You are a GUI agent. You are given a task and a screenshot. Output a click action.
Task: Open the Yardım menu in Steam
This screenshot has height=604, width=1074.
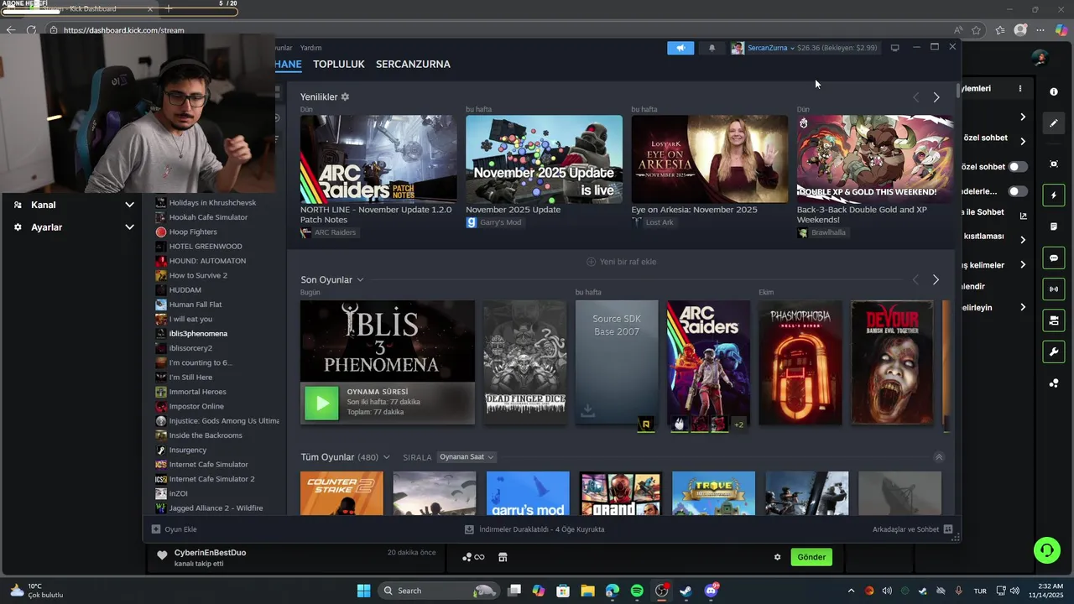(310, 48)
